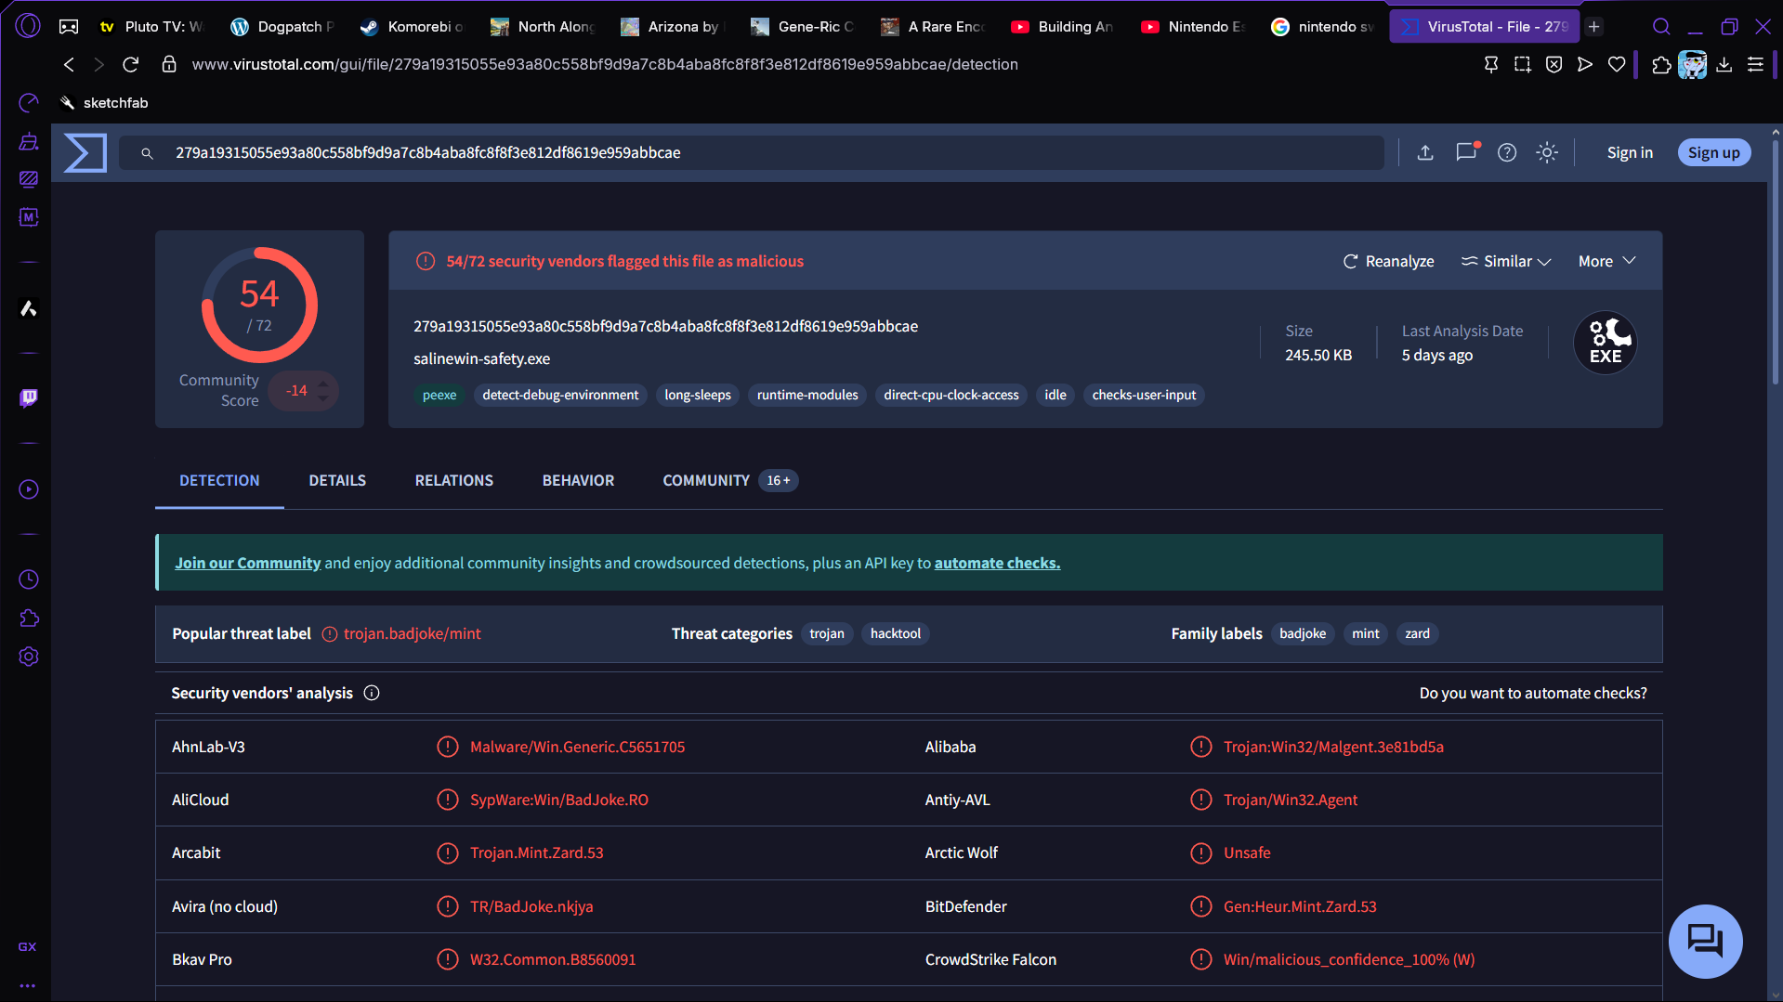Image resolution: width=1783 pixels, height=1002 pixels.
Task: Open a new browser tab
Action: [x=1594, y=27]
